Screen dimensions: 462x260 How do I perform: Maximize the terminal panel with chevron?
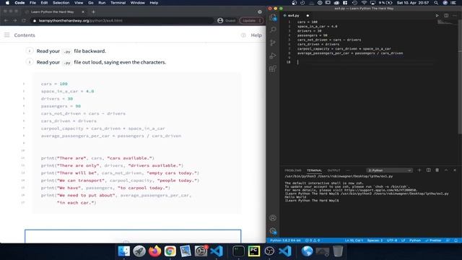[x=446, y=170]
